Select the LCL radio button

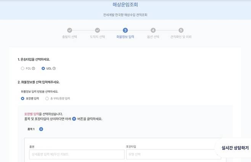(43, 69)
